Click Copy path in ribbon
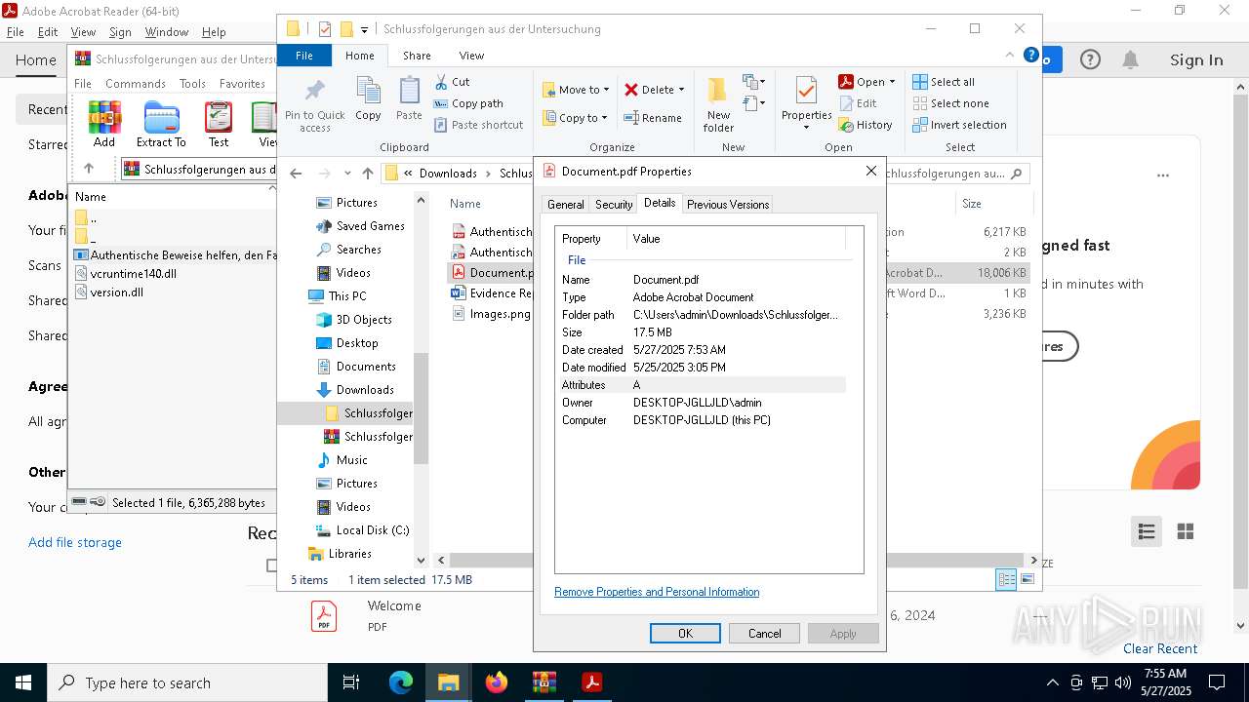 pos(468,103)
